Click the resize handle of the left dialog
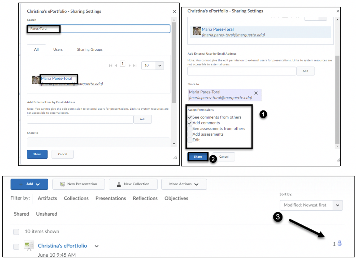This screenshot has width=356, height=258. 175,157
